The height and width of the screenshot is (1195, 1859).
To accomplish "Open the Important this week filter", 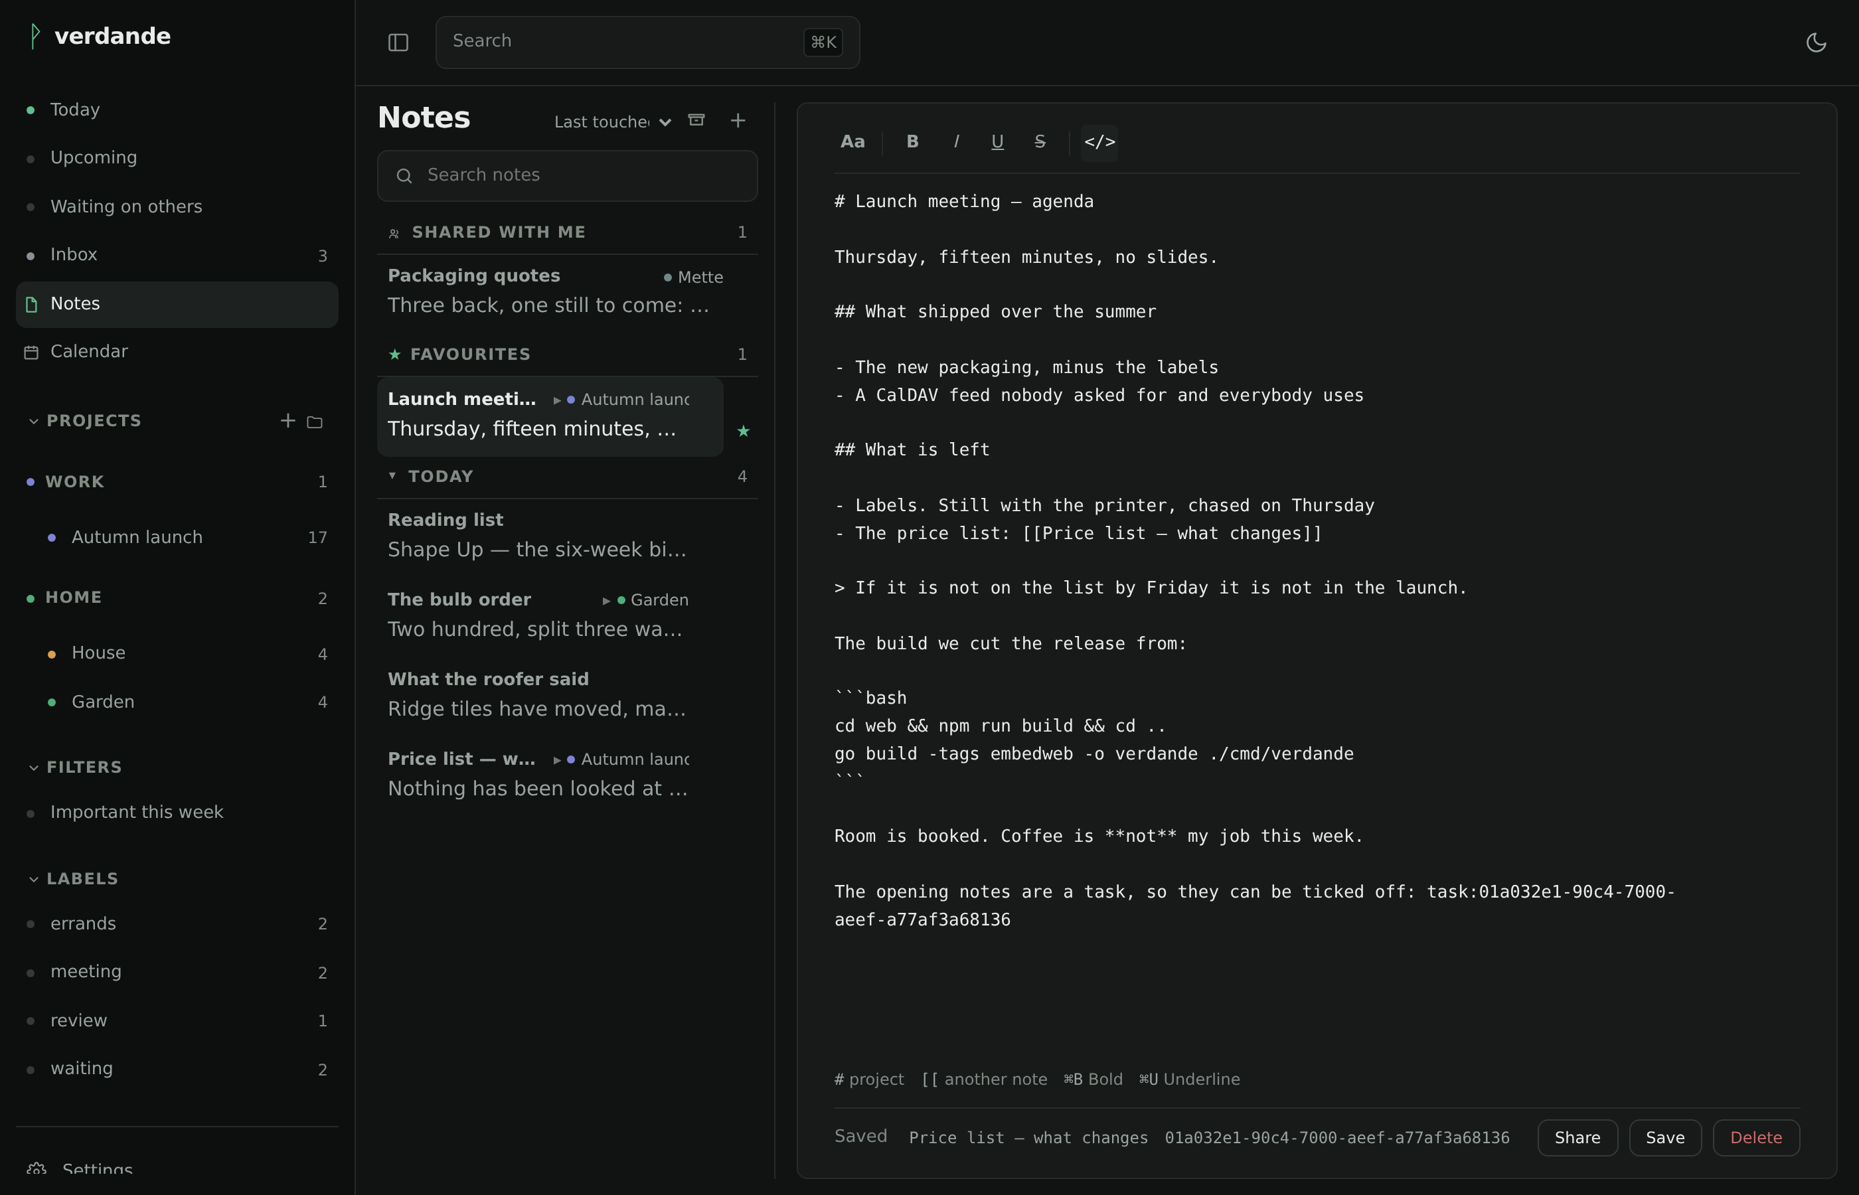I will (x=177, y=813).
